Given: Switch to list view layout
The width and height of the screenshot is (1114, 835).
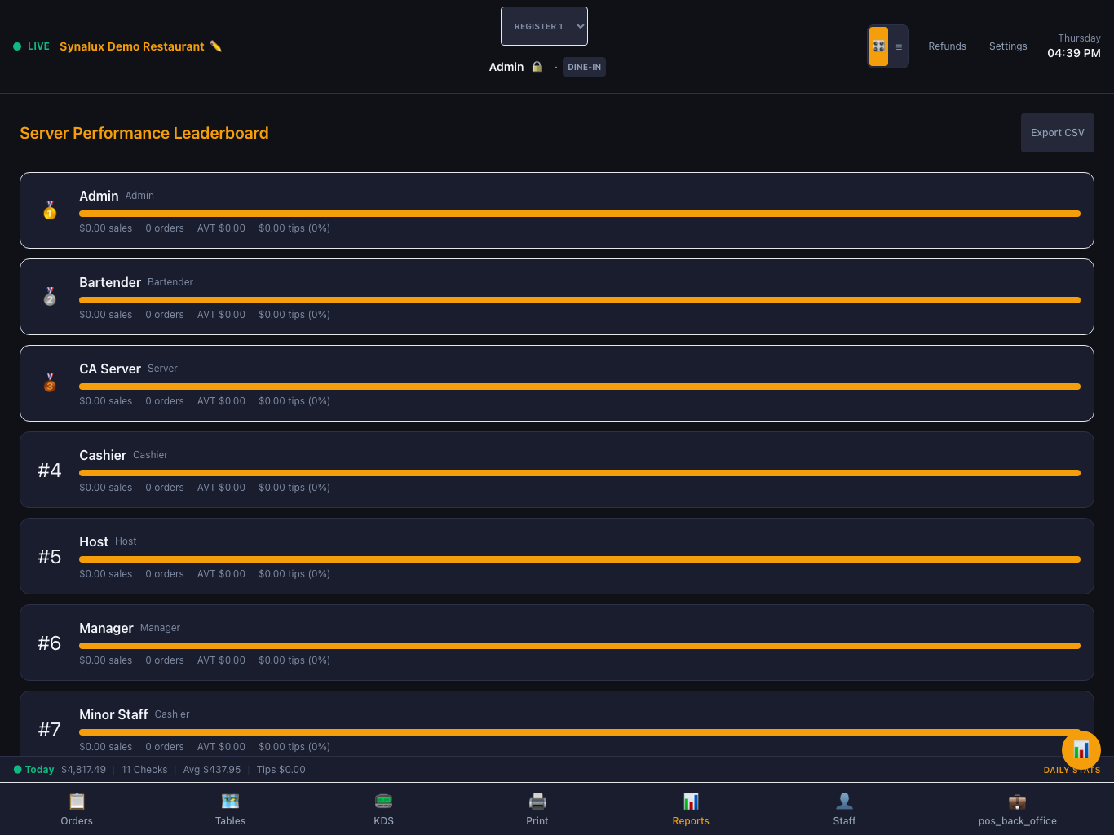Looking at the screenshot, I should click(x=899, y=46).
